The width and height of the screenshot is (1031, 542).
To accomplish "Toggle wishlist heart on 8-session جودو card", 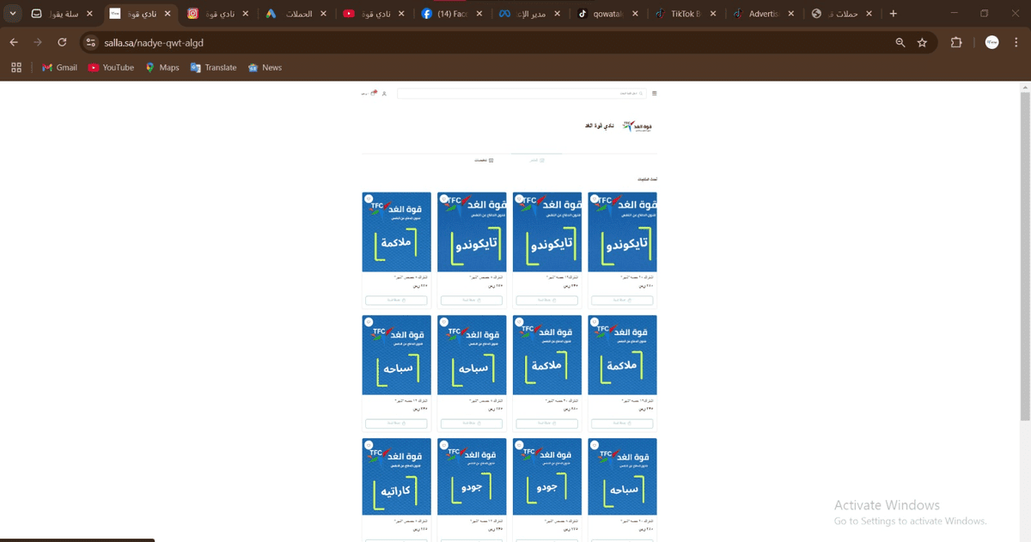I will [x=519, y=445].
